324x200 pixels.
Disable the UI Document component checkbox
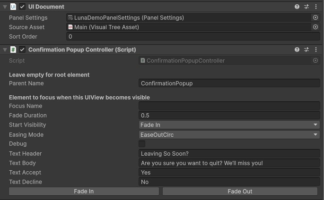coord(22,7)
